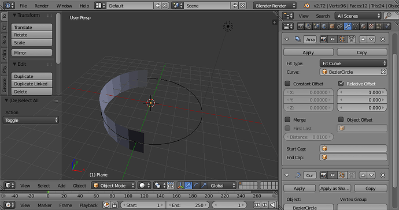
Task: Open the Help menu
Action: [x=84, y=6]
